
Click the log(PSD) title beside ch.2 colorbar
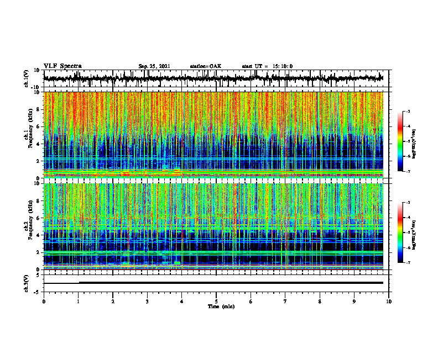[x=414, y=235]
